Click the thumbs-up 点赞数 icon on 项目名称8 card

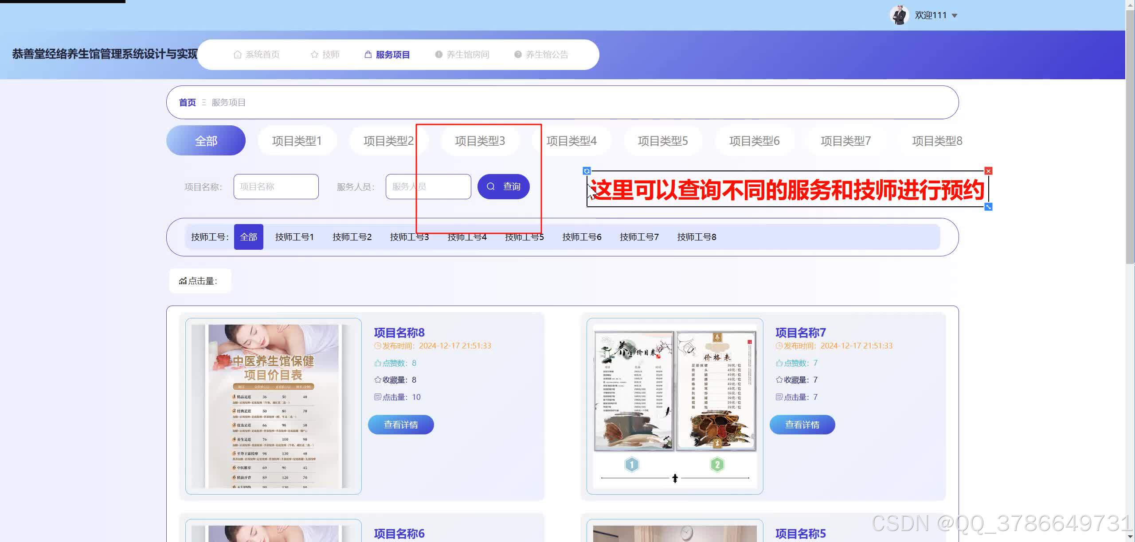point(377,363)
